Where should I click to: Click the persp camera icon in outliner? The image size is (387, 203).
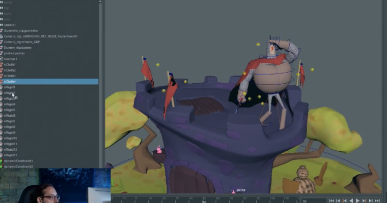pyautogui.click(x=2, y=2)
